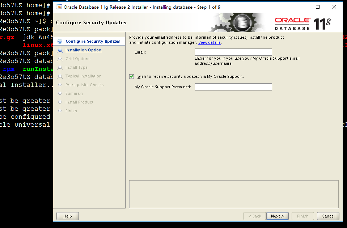
Task: Click the Oracle Database 11g logo
Action: click(x=303, y=24)
